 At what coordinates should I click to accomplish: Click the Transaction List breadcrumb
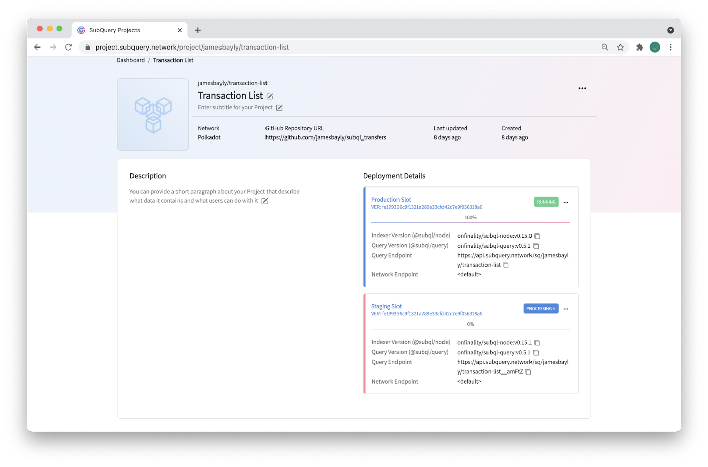173,60
